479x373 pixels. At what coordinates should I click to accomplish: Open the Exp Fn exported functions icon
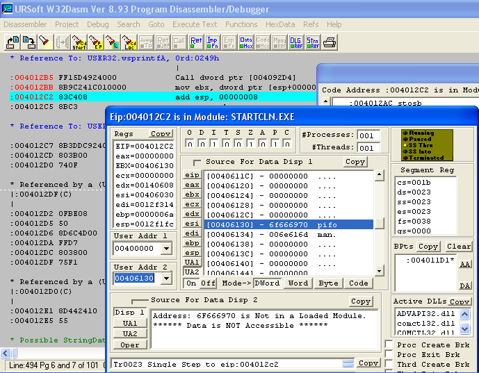[x=229, y=42]
